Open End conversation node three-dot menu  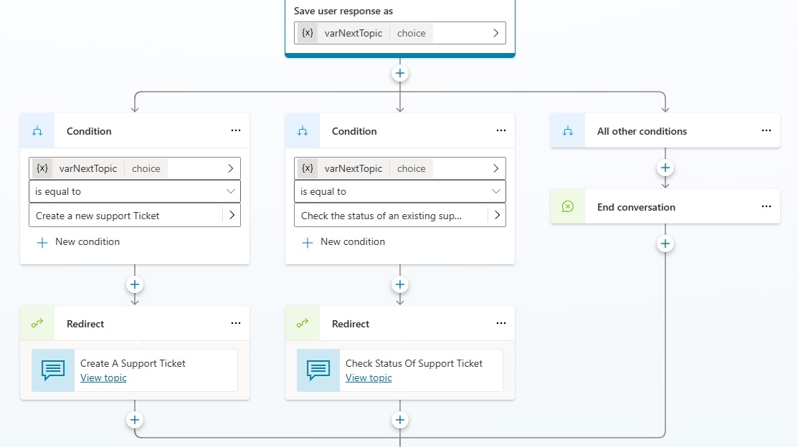pyautogui.click(x=766, y=207)
